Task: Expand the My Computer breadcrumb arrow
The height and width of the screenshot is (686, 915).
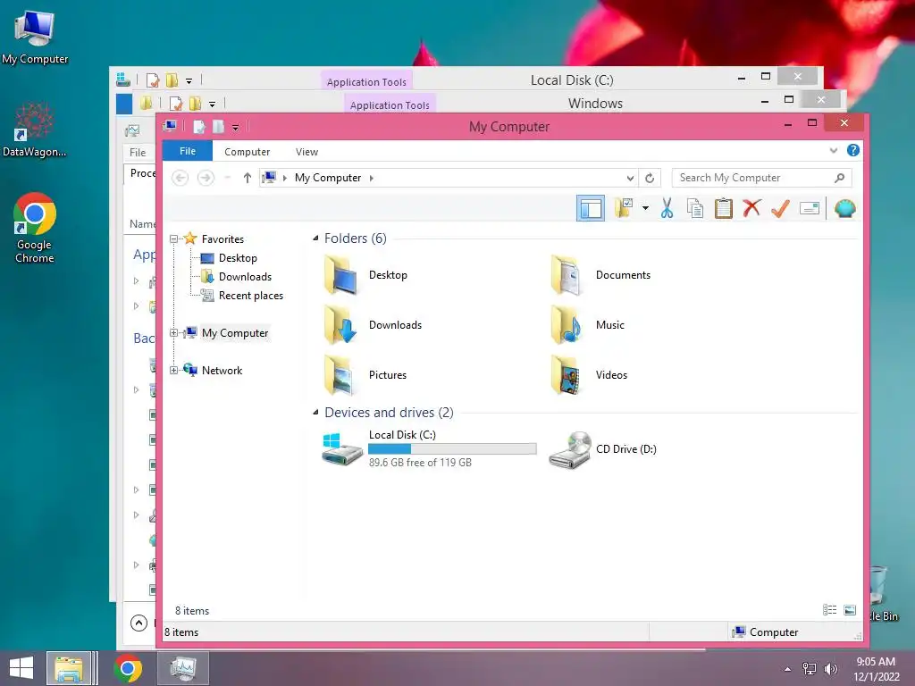Action: click(371, 178)
